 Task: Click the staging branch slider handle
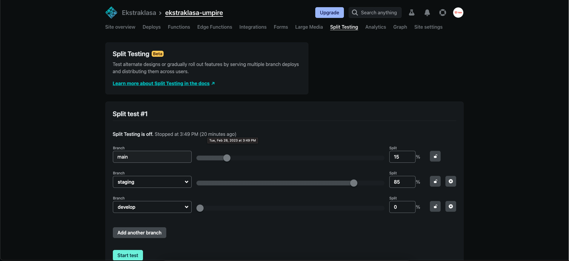(x=354, y=183)
